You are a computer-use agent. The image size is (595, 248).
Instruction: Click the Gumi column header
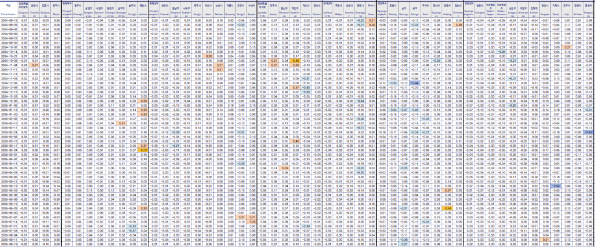point(425,10)
